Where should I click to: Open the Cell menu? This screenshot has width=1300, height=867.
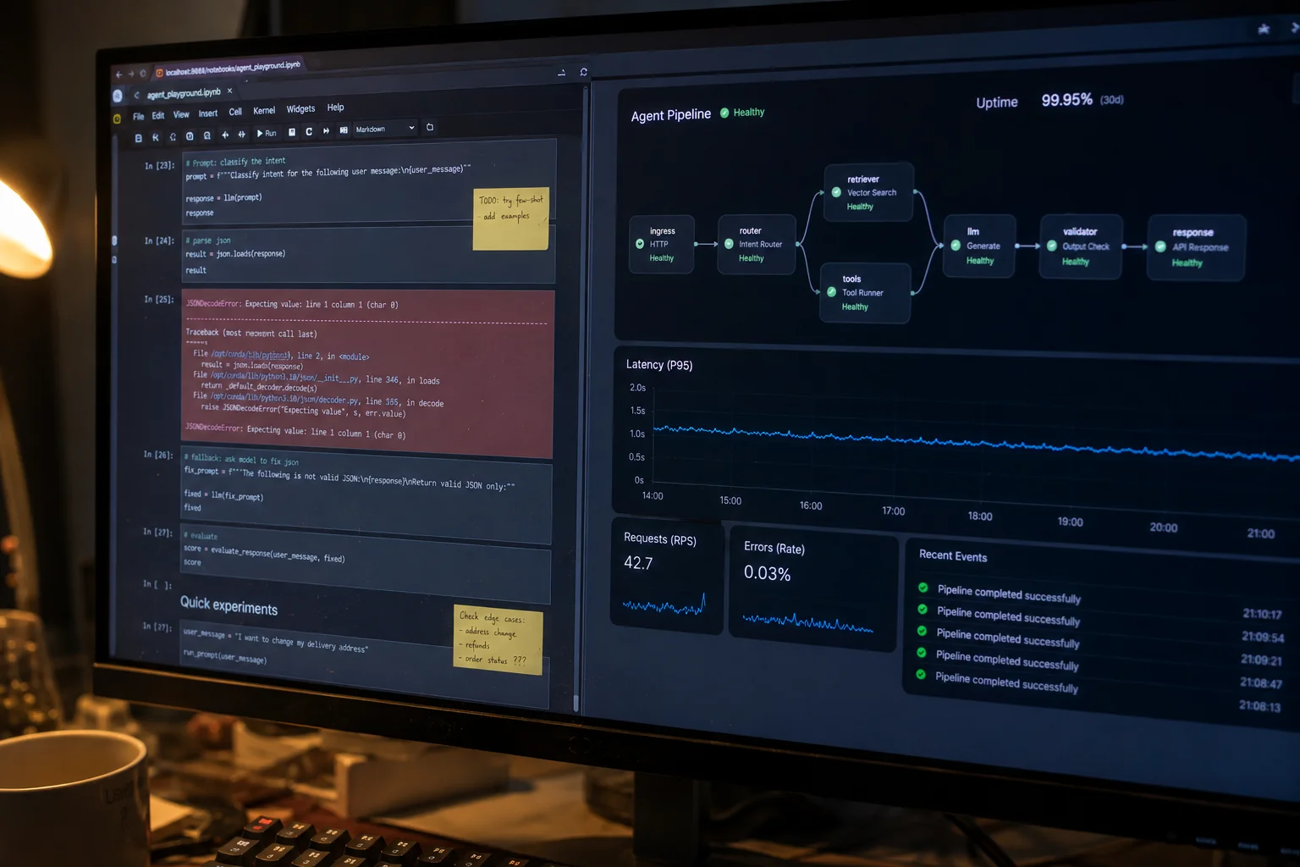pos(235,111)
